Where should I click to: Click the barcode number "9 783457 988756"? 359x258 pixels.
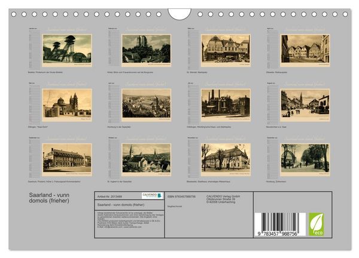click(277, 234)
